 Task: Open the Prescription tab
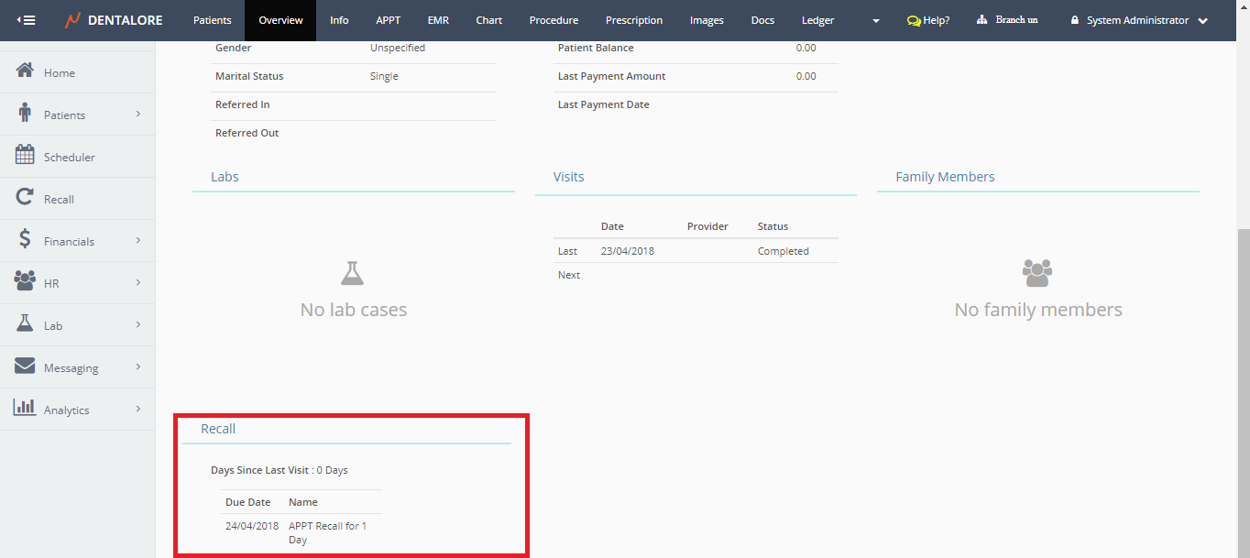pos(633,20)
